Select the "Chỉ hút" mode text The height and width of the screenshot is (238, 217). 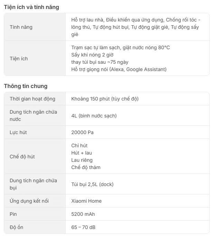(79, 146)
